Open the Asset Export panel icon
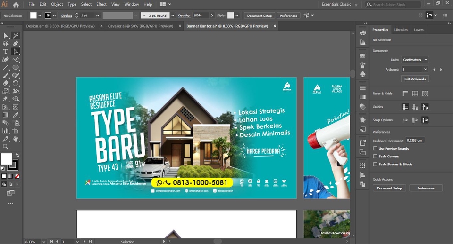The height and width of the screenshot is (244, 453). 362,143
